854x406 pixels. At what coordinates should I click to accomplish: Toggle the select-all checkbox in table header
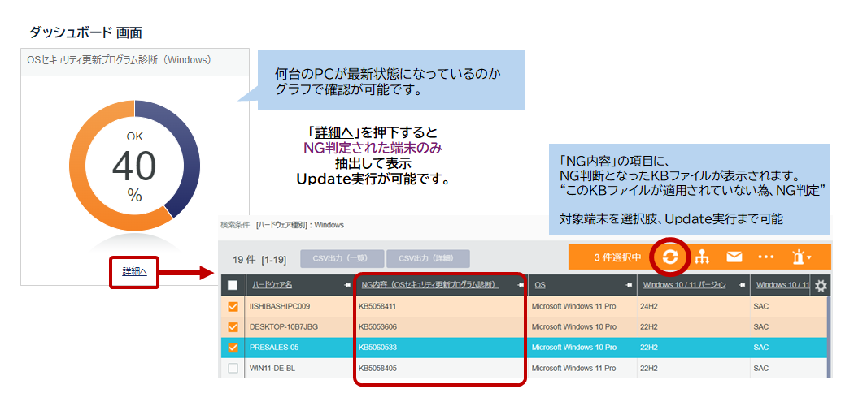pyautogui.click(x=233, y=285)
